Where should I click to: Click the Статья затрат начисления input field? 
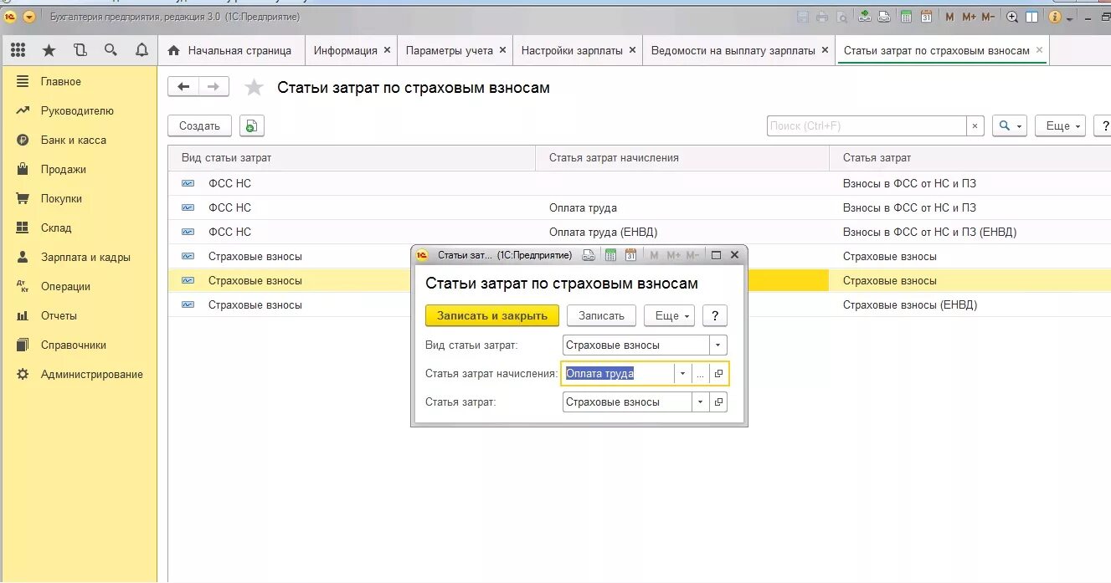[x=619, y=374]
